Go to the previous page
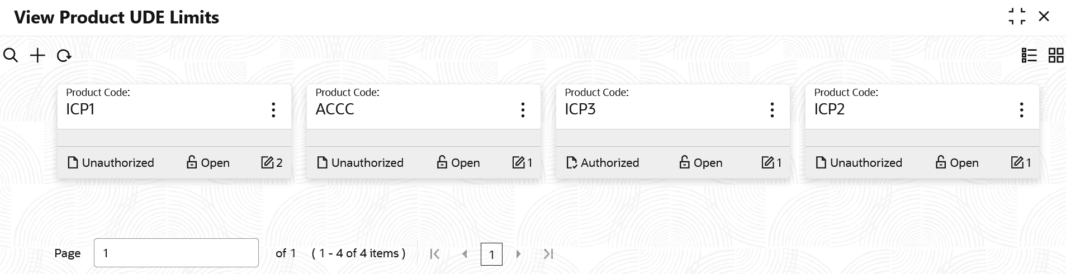 (465, 254)
